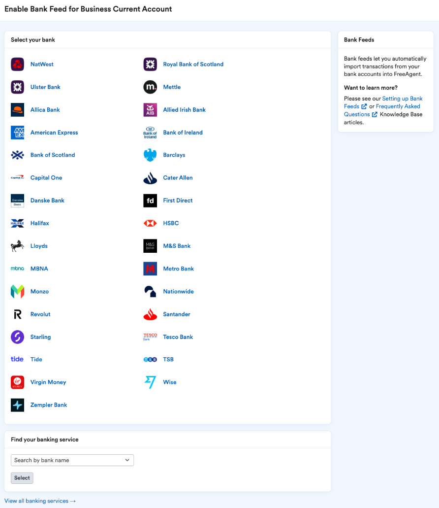Image resolution: width=439 pixels, height=508 pixels.
Task: Pick the Tesco Bank text link
Action: click(x=178, y=337)
